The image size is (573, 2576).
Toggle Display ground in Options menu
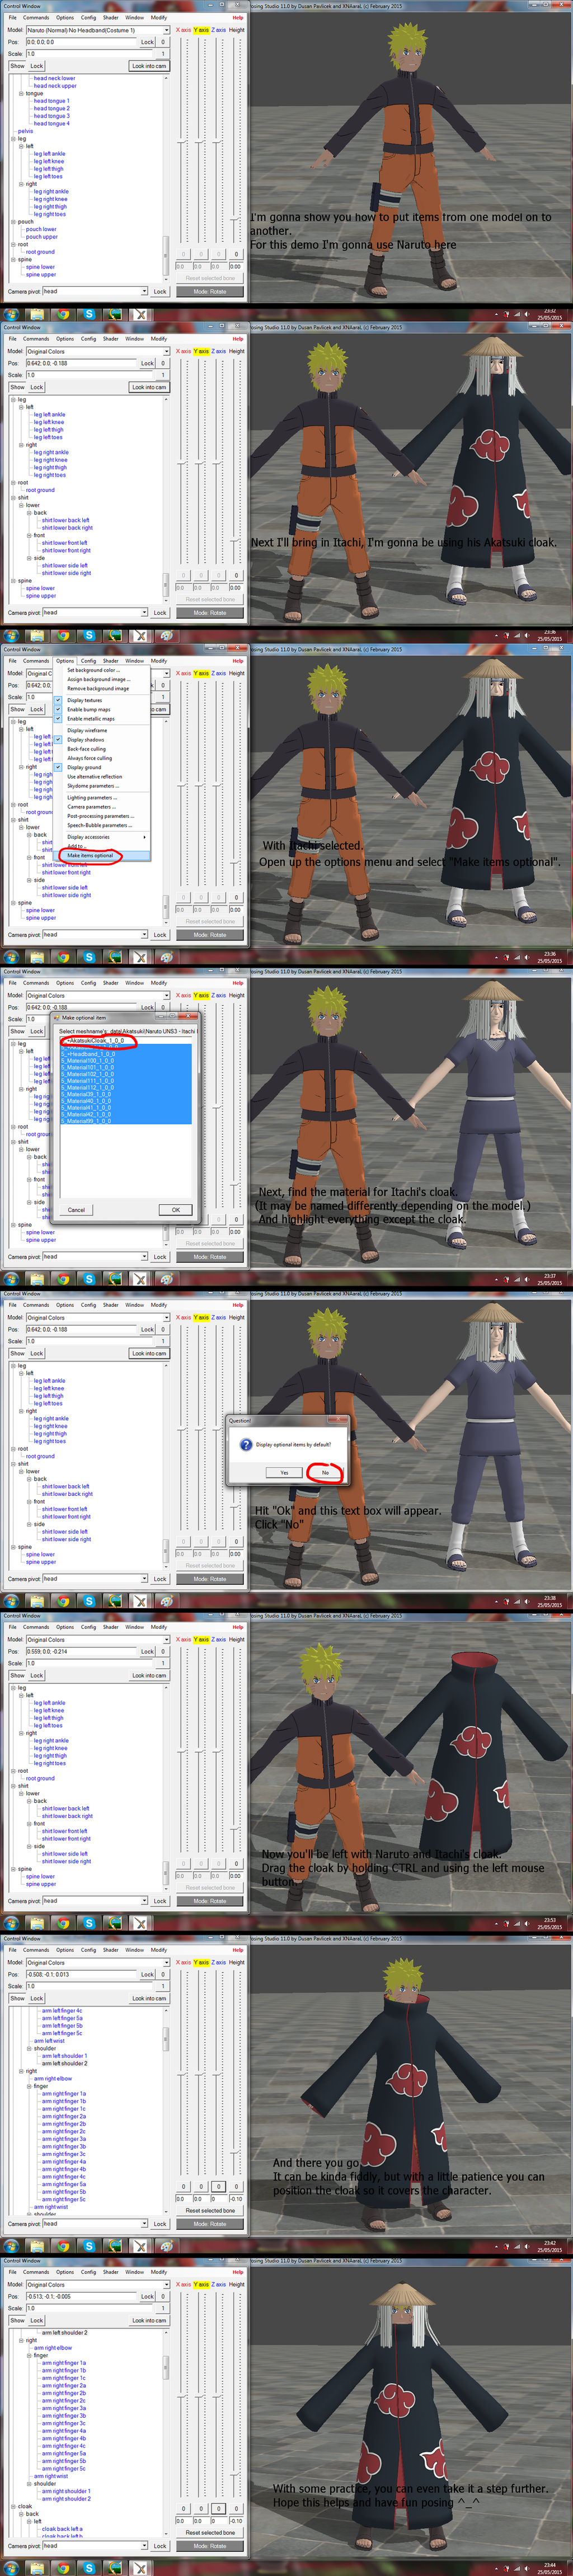point(84,767)
